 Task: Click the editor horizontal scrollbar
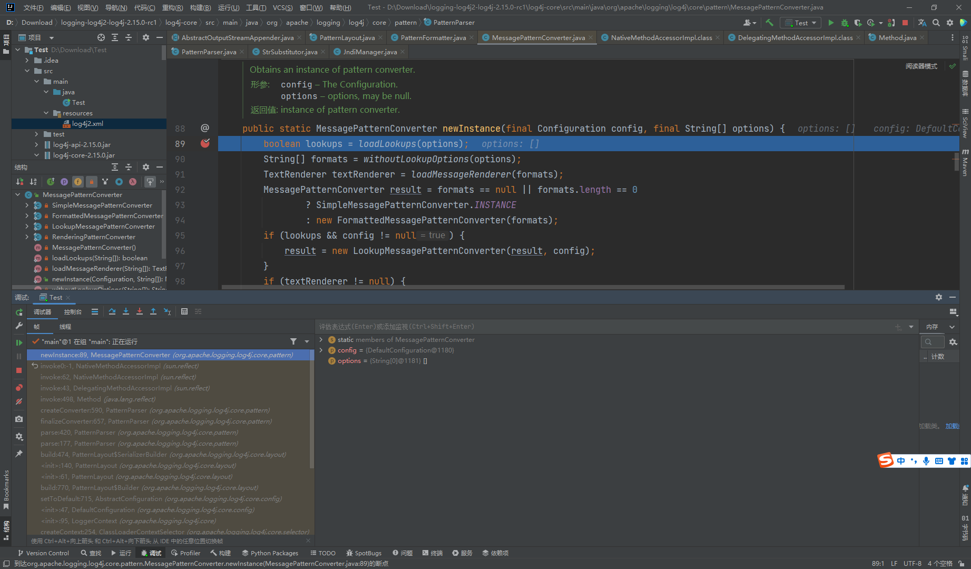click(533, 287)
